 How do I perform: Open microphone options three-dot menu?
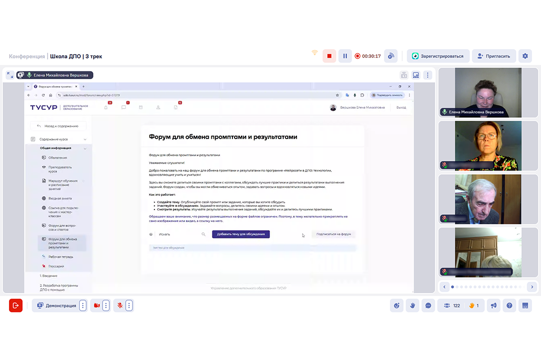[129, 306]
